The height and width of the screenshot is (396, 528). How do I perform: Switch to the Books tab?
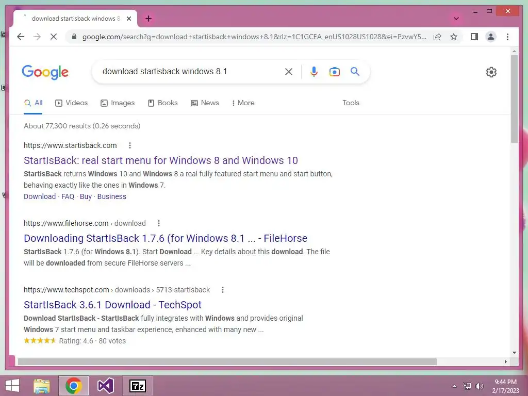[162, 103]
